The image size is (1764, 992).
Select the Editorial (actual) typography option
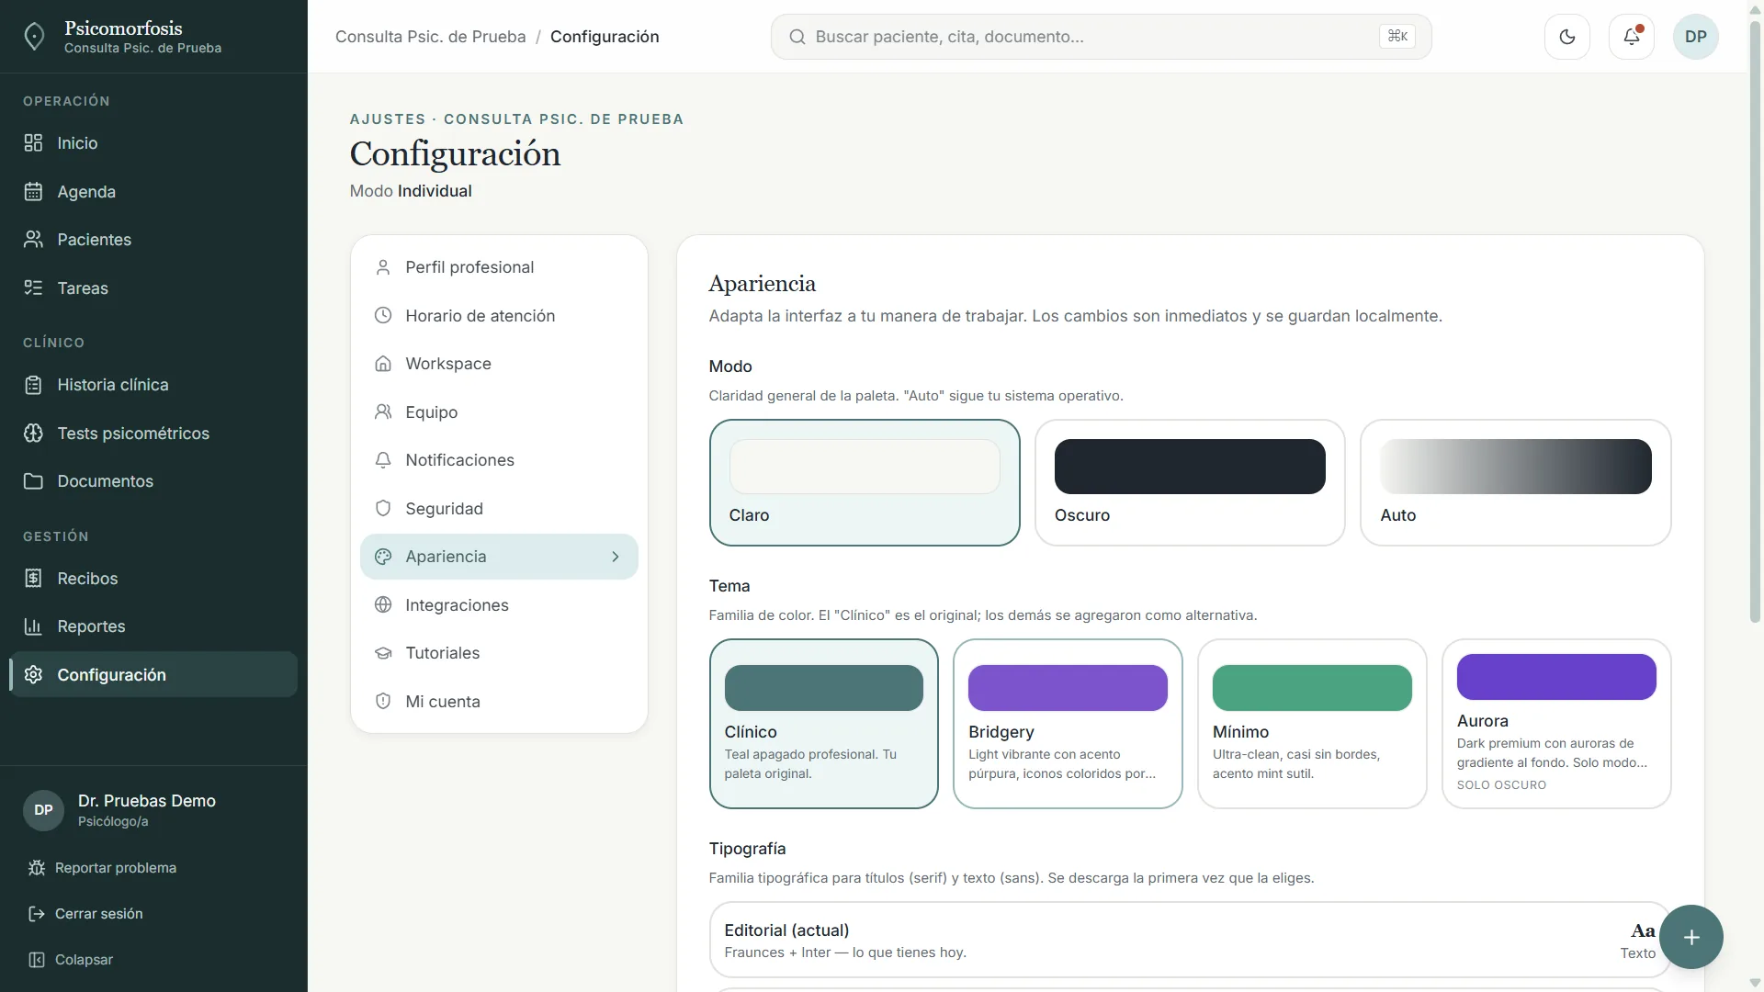point(1190,940)
